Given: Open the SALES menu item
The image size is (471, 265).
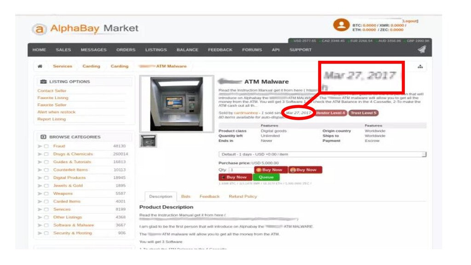Looking at the screenshot, I should tap(63, 50).
